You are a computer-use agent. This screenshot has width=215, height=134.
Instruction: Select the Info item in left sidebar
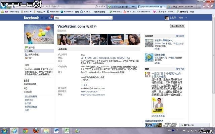[x=39, y=51]
